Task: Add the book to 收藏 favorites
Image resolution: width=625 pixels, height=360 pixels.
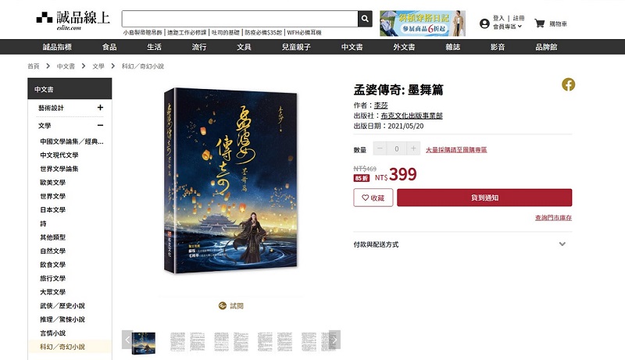Action: pyautogui.click(x=373, y=198)
